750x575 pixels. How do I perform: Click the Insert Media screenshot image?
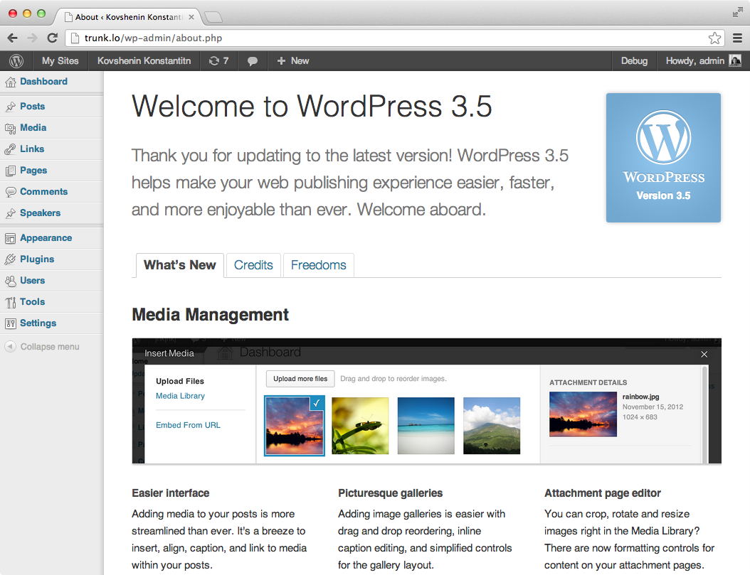tap(427, 401)
